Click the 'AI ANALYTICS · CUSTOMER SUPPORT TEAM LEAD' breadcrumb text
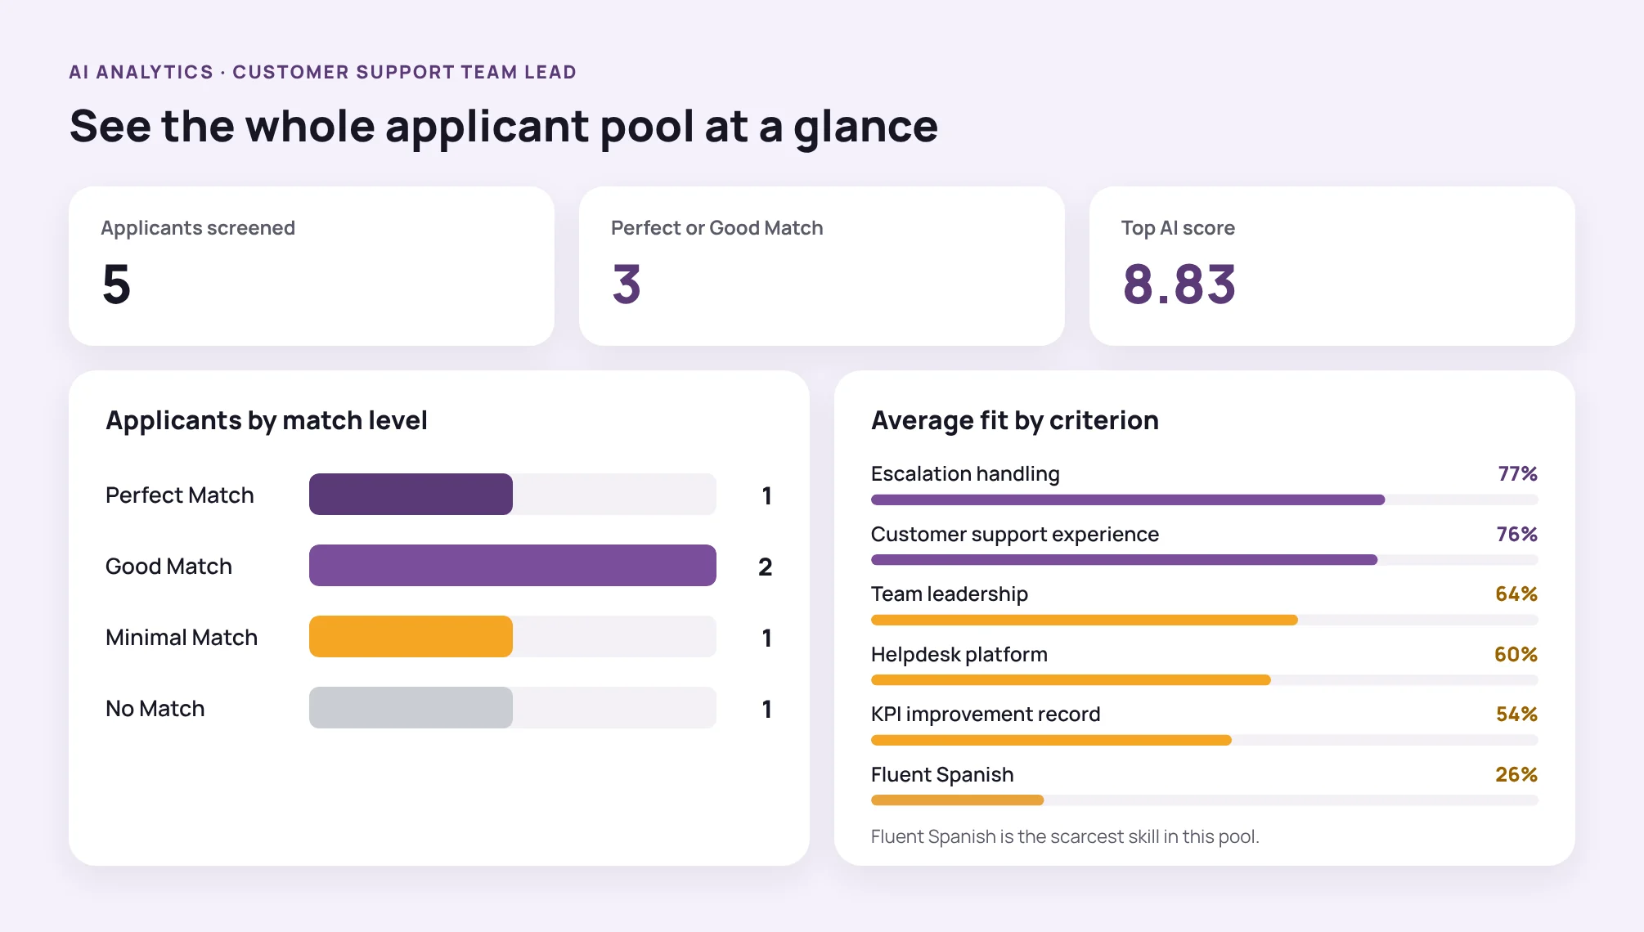The width and height of the screenshot is (1644, 932). [x=323, y=72]
